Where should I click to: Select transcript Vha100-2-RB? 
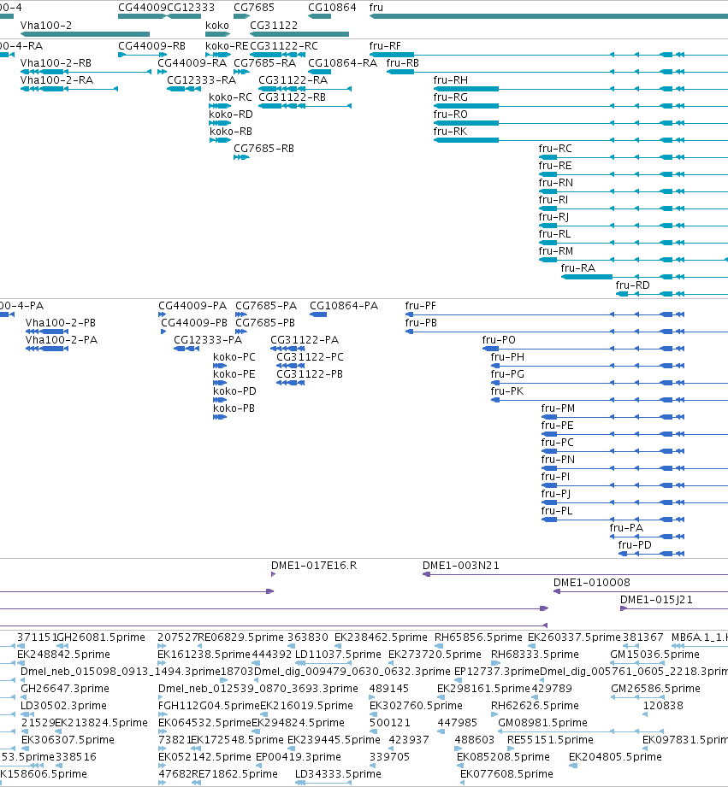pos(56,63)
